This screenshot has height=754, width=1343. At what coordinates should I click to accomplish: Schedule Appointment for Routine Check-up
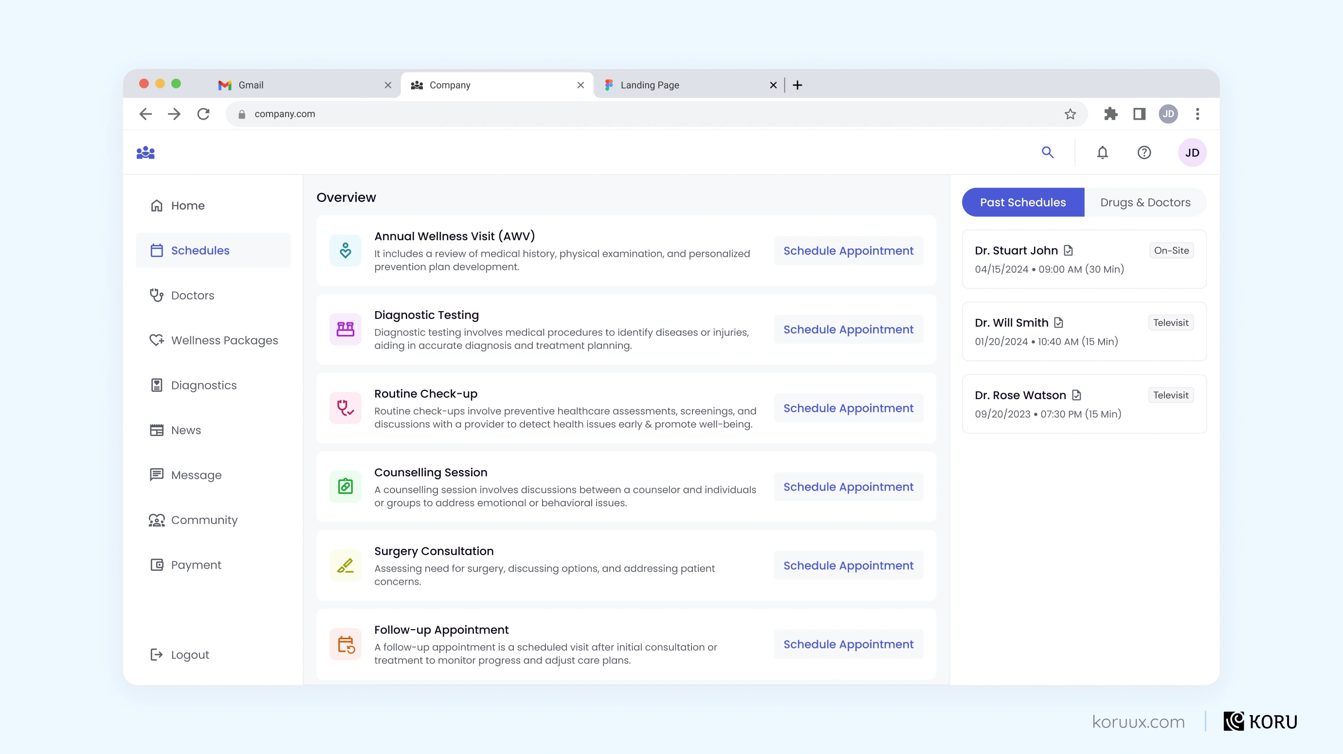(848, 408)
